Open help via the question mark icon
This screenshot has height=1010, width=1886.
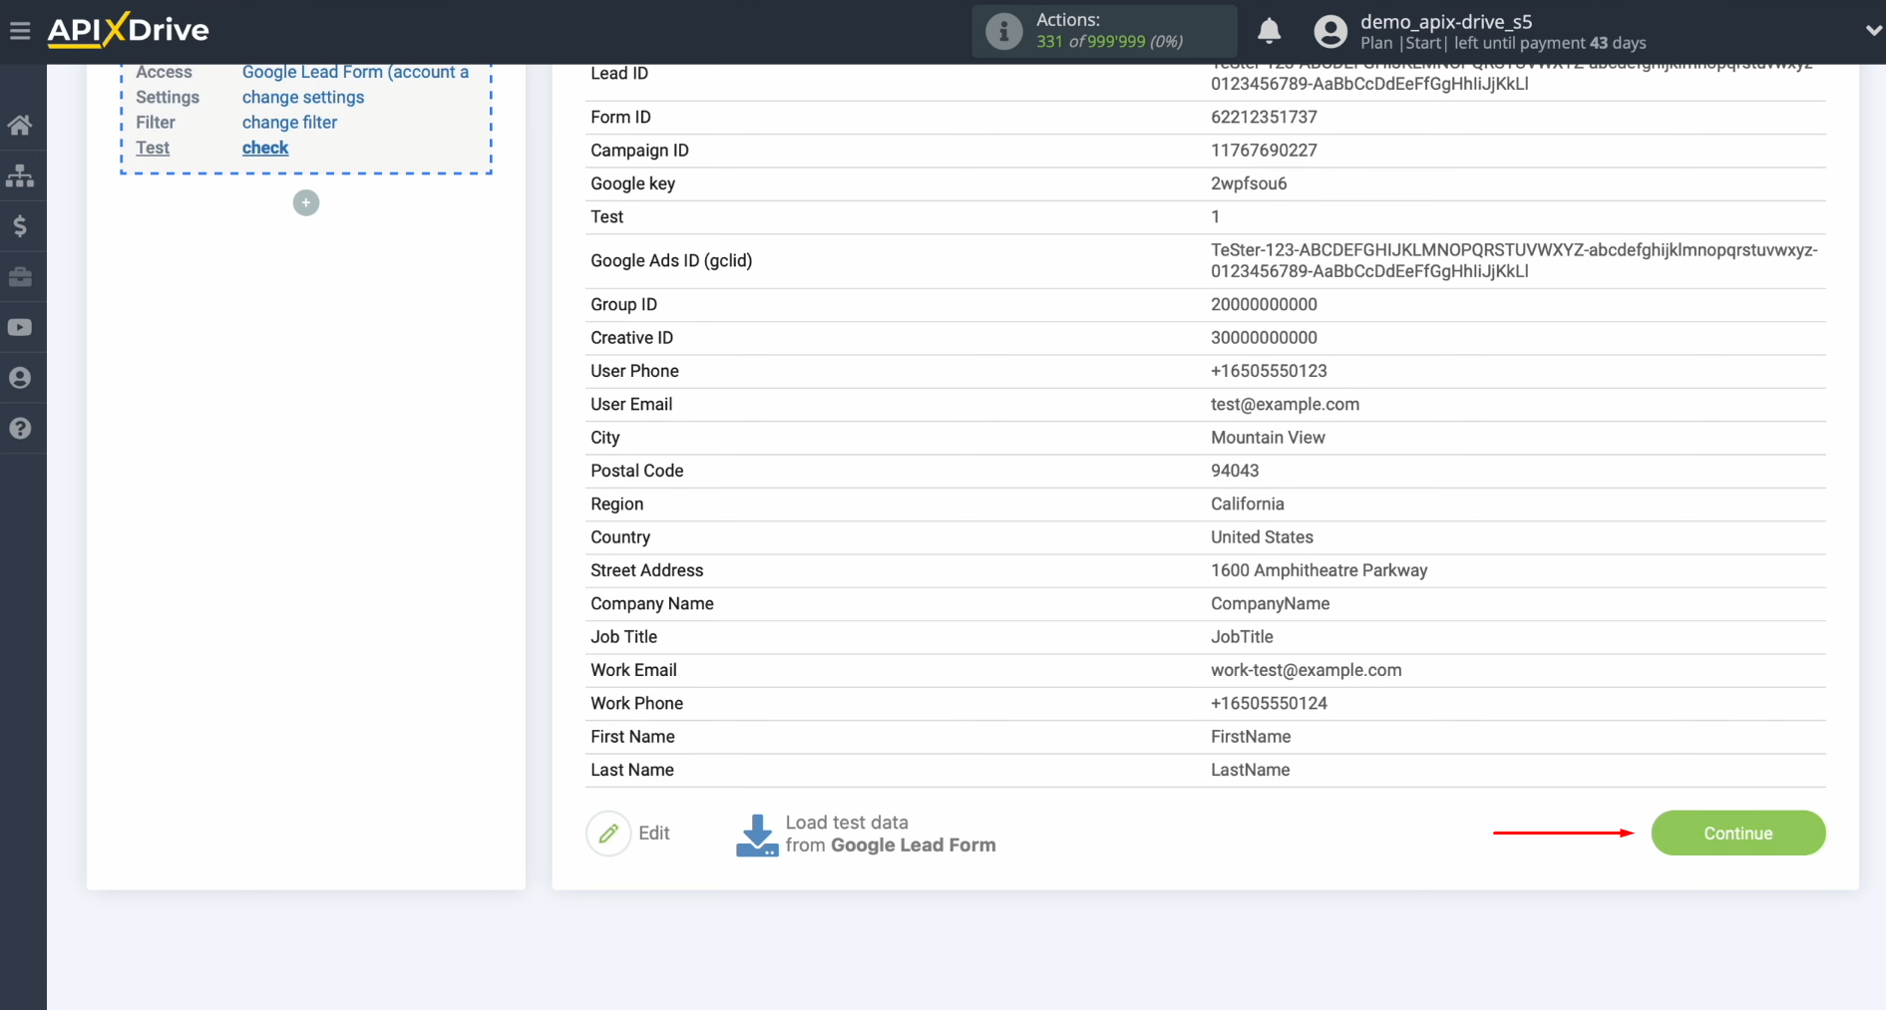pyautogui.click(x=21, y=428)
